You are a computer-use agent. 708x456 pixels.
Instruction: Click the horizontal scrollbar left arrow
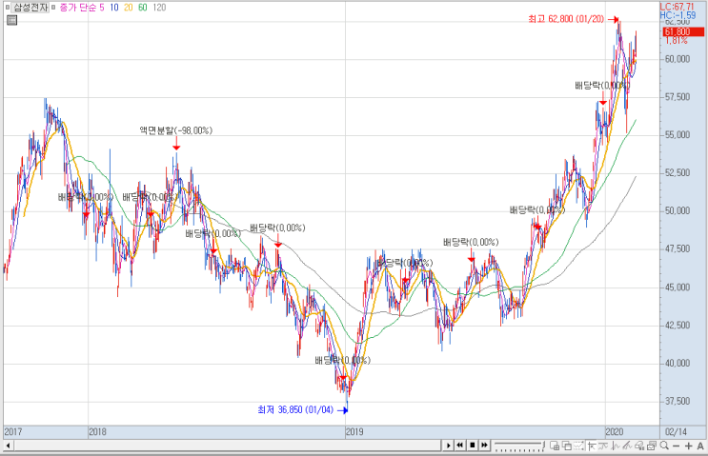[8, 446]
